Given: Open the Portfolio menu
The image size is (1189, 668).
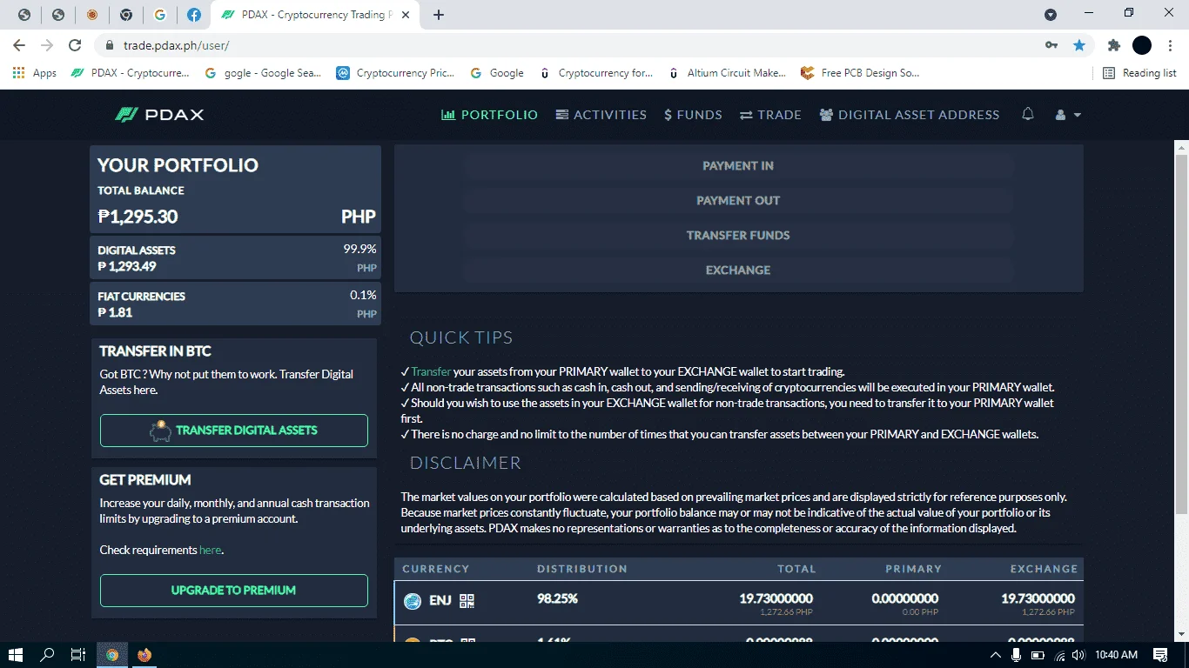Looking at the screenshot, I should click(x=490, y=115).
